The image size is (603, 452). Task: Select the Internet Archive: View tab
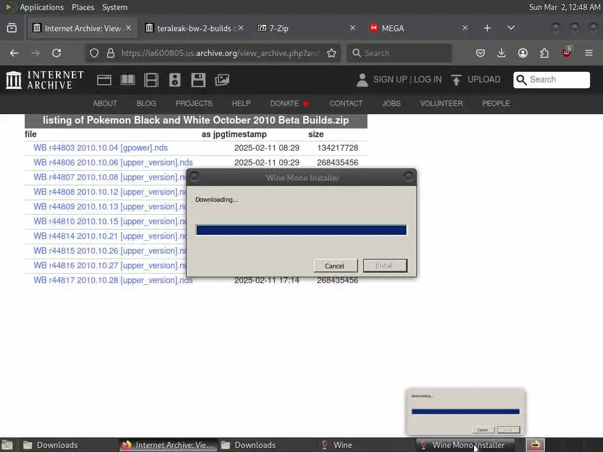tap(82, 28)
